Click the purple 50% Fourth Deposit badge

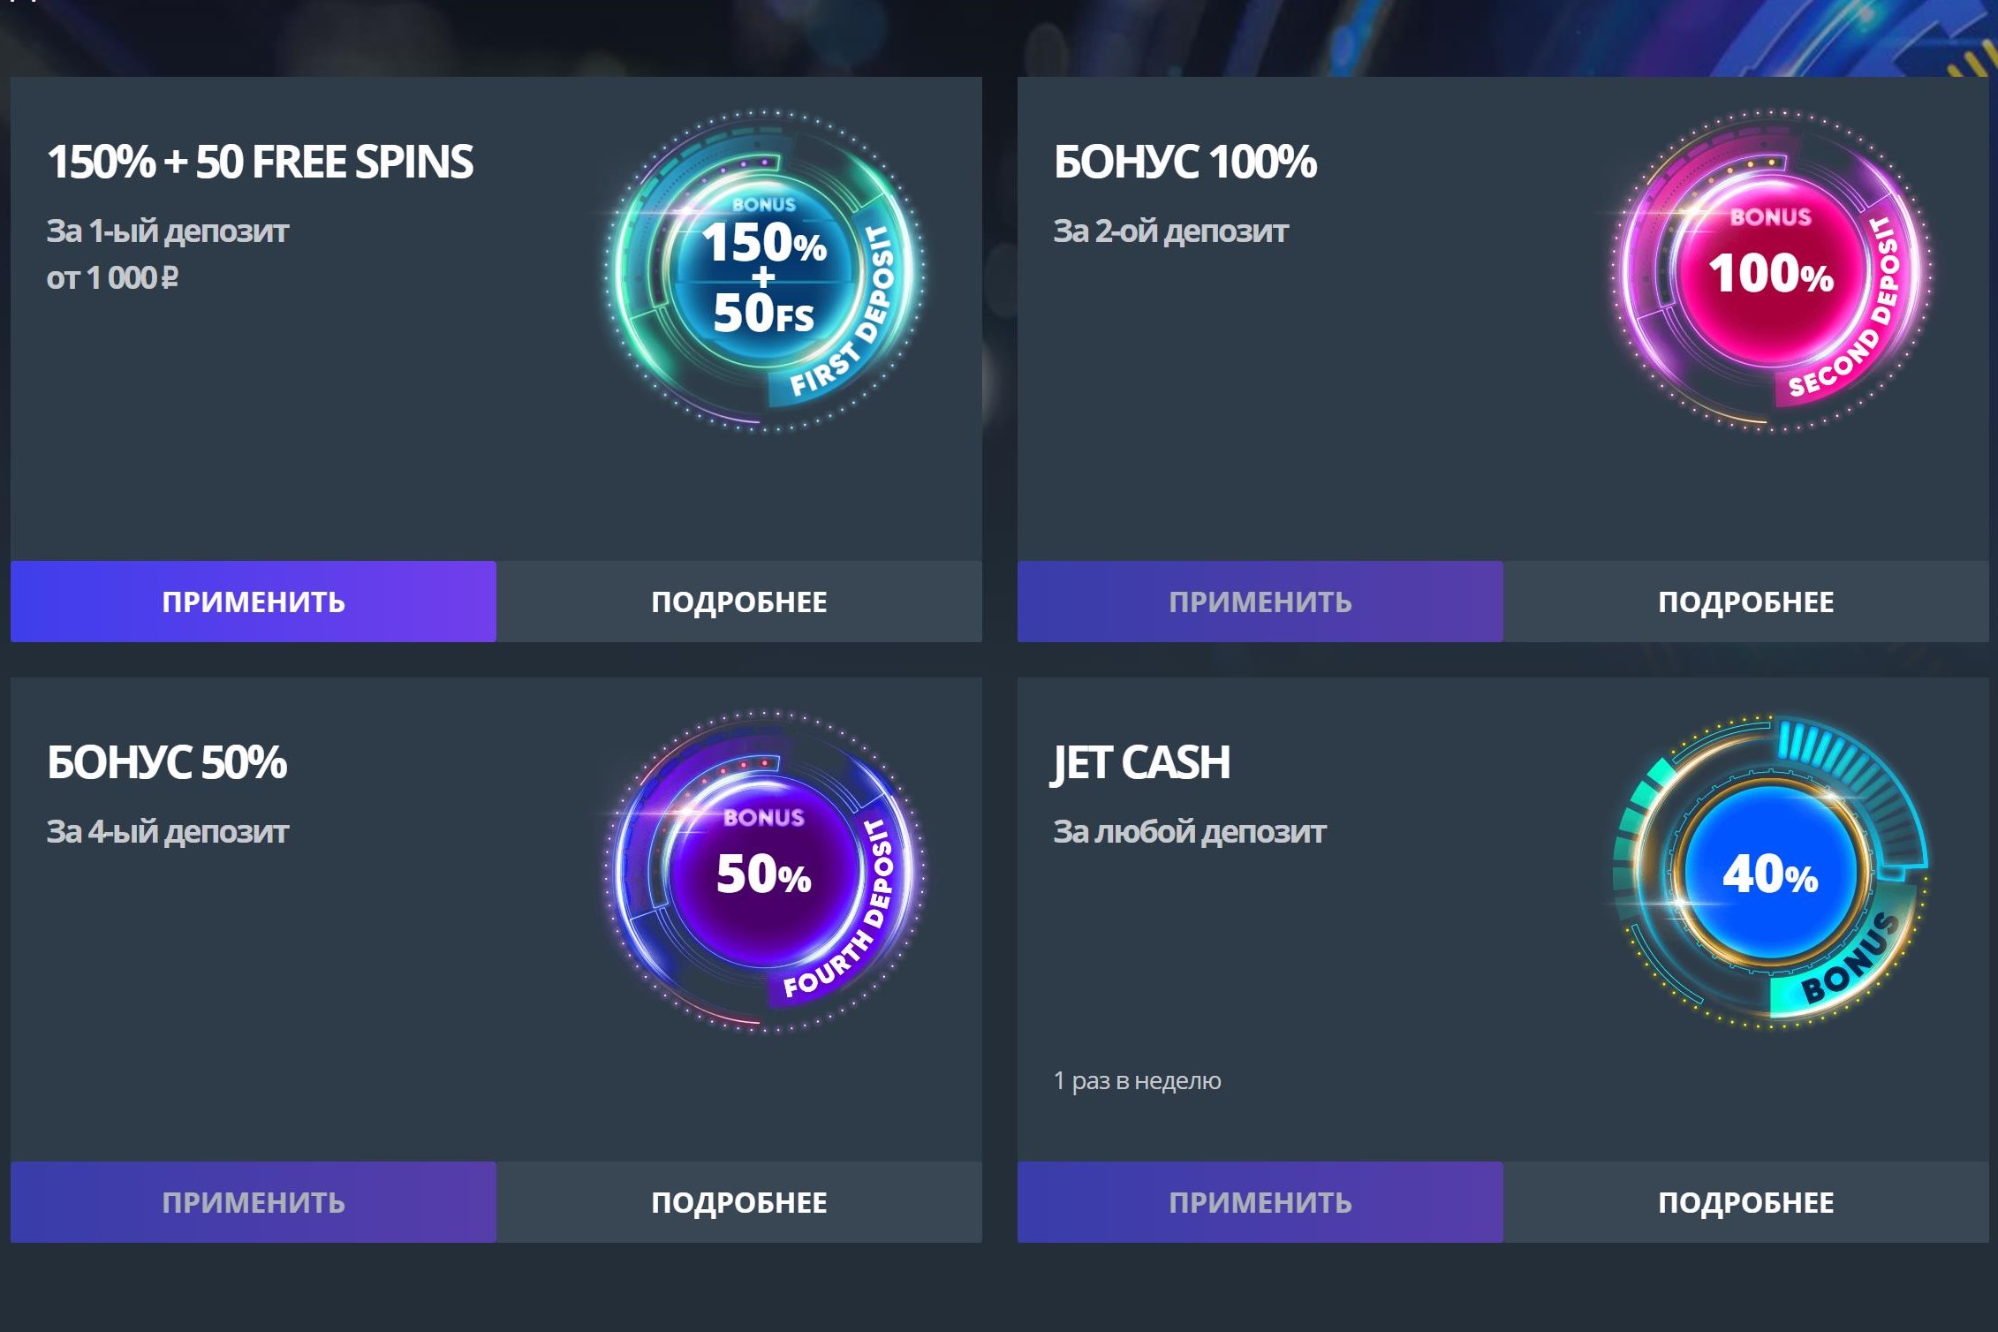tap(765, 872)
